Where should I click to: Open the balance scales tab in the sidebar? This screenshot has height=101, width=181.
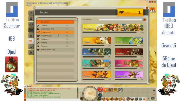pos(31,24)
